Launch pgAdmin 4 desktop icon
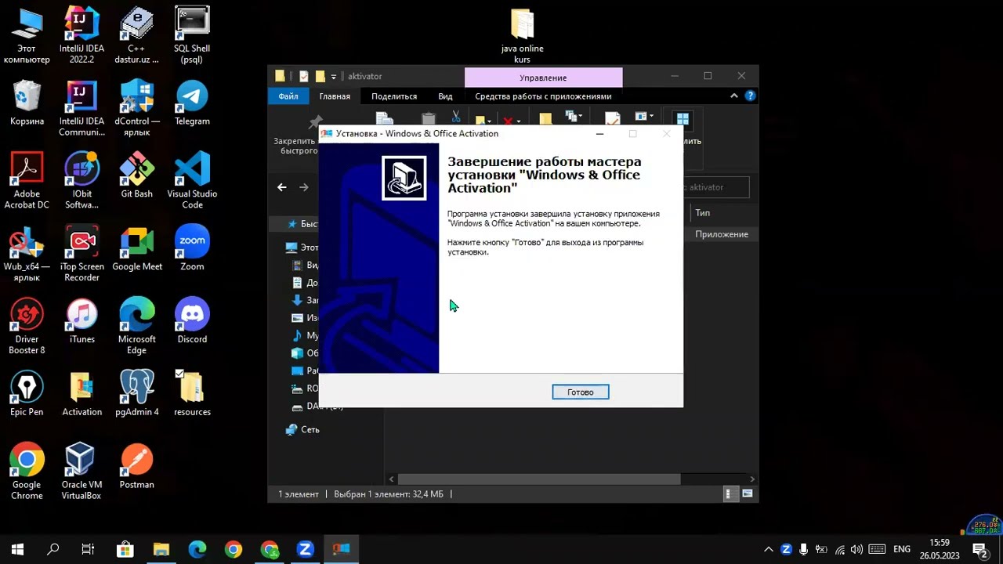Image resolution: width=1003 pixels, height=564 pixels. click(x=136, y=395)
